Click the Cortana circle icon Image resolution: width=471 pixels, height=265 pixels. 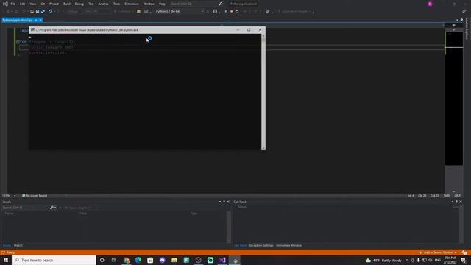(x=102, y=260)
